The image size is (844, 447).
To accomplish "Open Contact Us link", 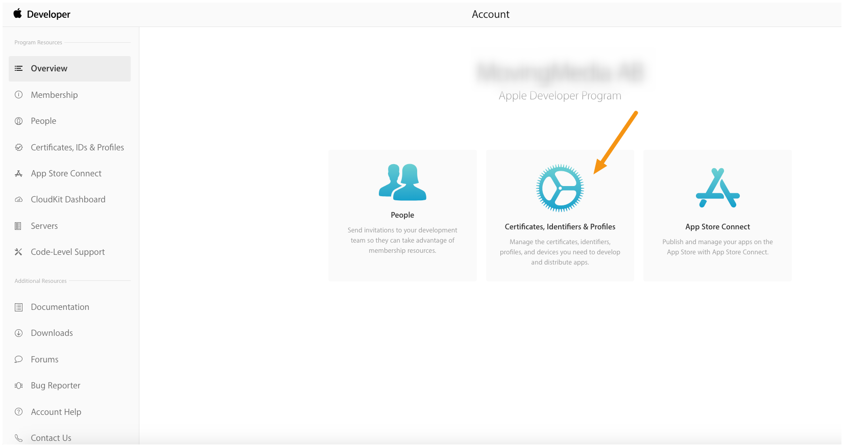I will point(51,438).
